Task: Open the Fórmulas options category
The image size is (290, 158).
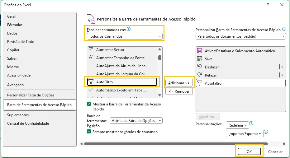Action: point(15,25)
